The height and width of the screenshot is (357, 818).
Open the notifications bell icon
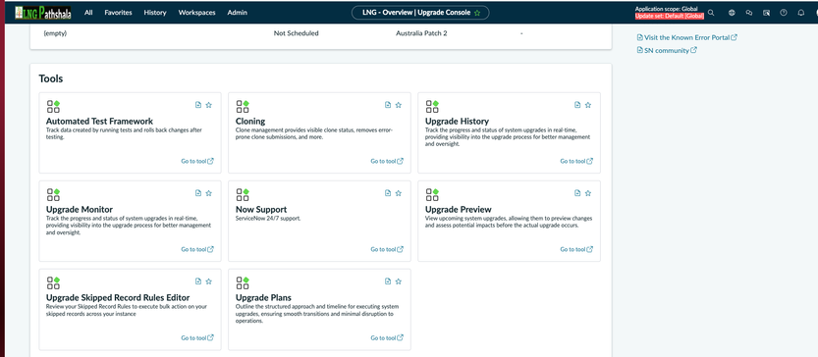pyautogui.click(x=800, y=13)
